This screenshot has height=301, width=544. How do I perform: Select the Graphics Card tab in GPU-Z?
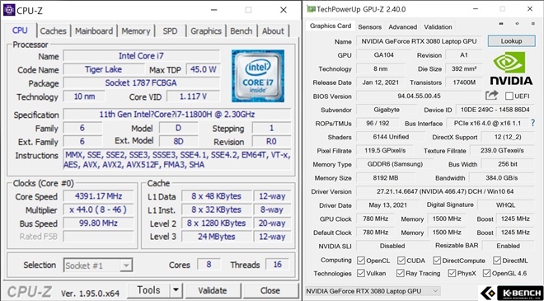331,26
